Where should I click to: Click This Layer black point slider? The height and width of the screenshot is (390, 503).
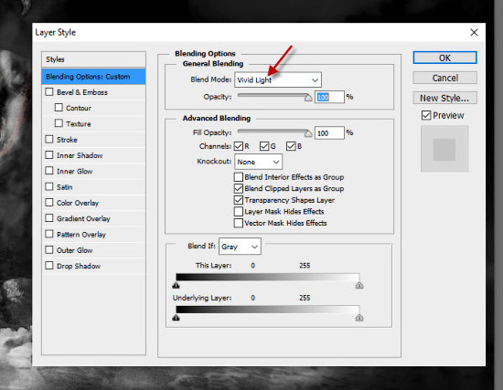[x=177, y=285]
